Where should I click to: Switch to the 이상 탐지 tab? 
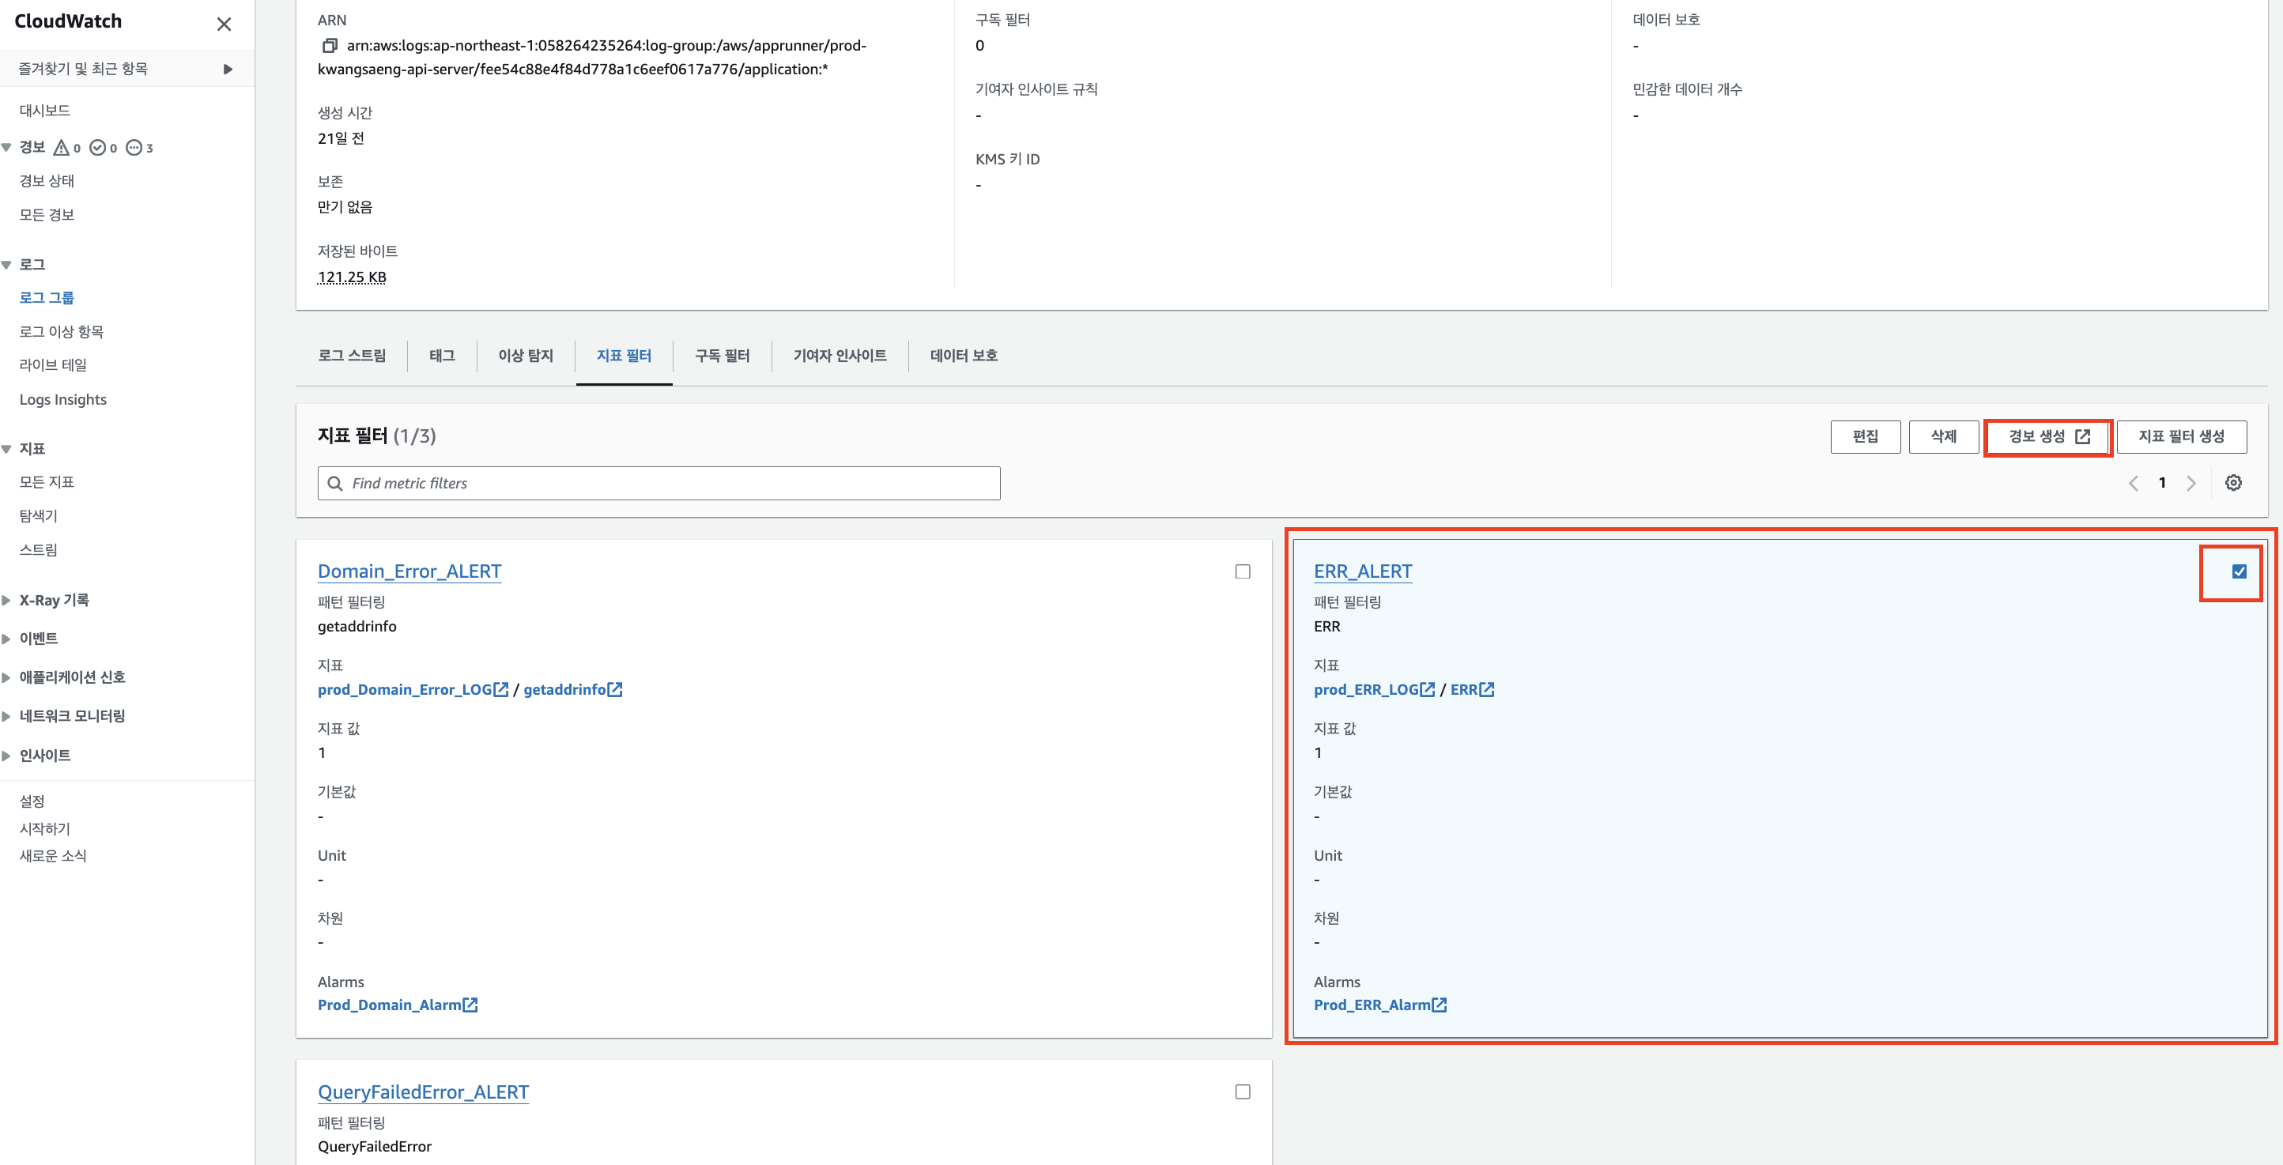point(526,355)
